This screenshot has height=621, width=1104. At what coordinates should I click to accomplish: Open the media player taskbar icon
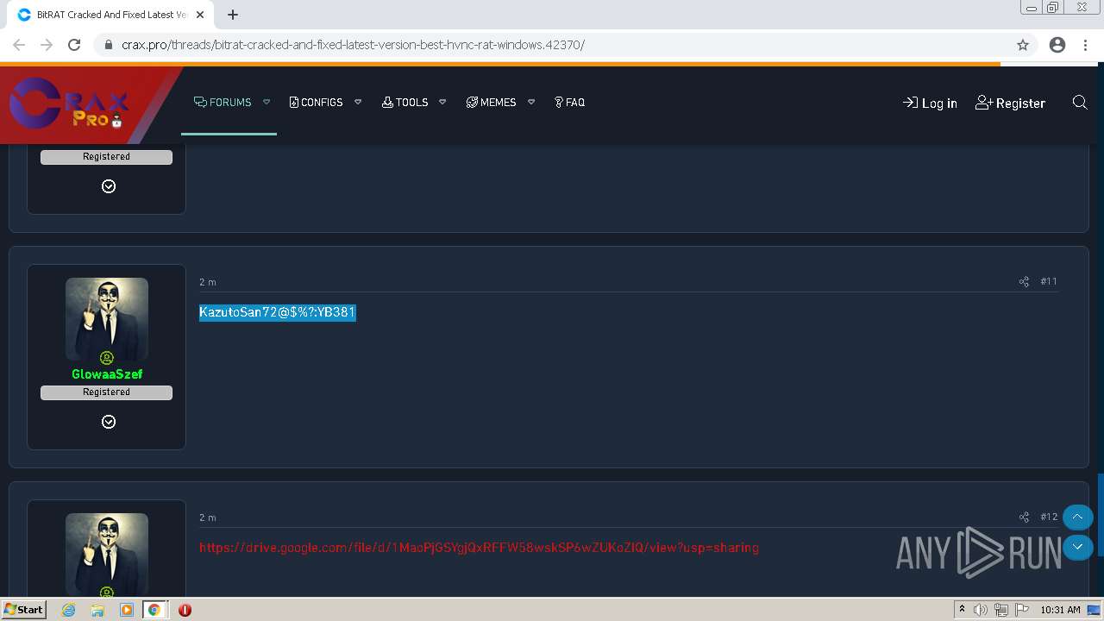(127, 610)
